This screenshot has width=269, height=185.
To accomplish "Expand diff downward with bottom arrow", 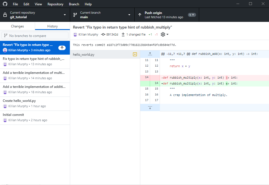I will click(150, 107).
